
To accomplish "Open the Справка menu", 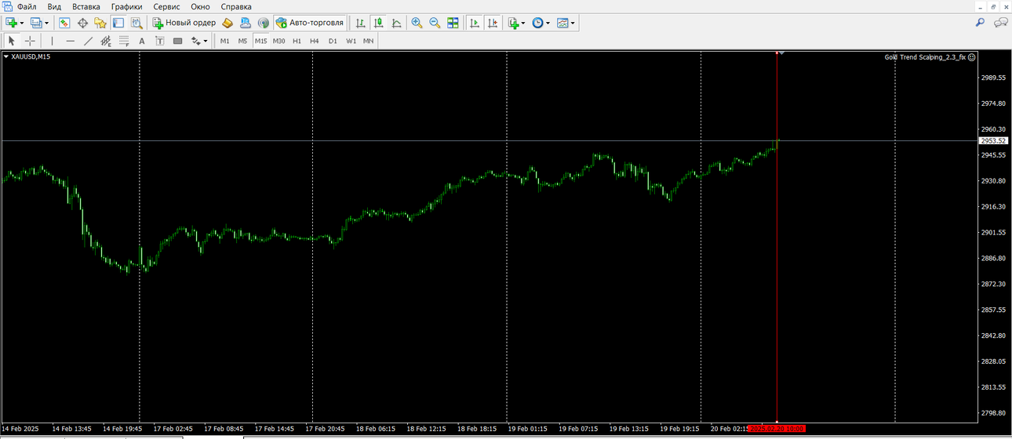I will point(236,6).
